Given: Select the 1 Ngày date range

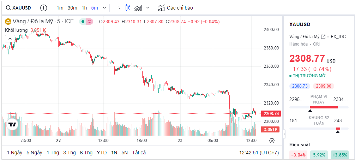Looking at the screenshot, I should click(14, 153).
